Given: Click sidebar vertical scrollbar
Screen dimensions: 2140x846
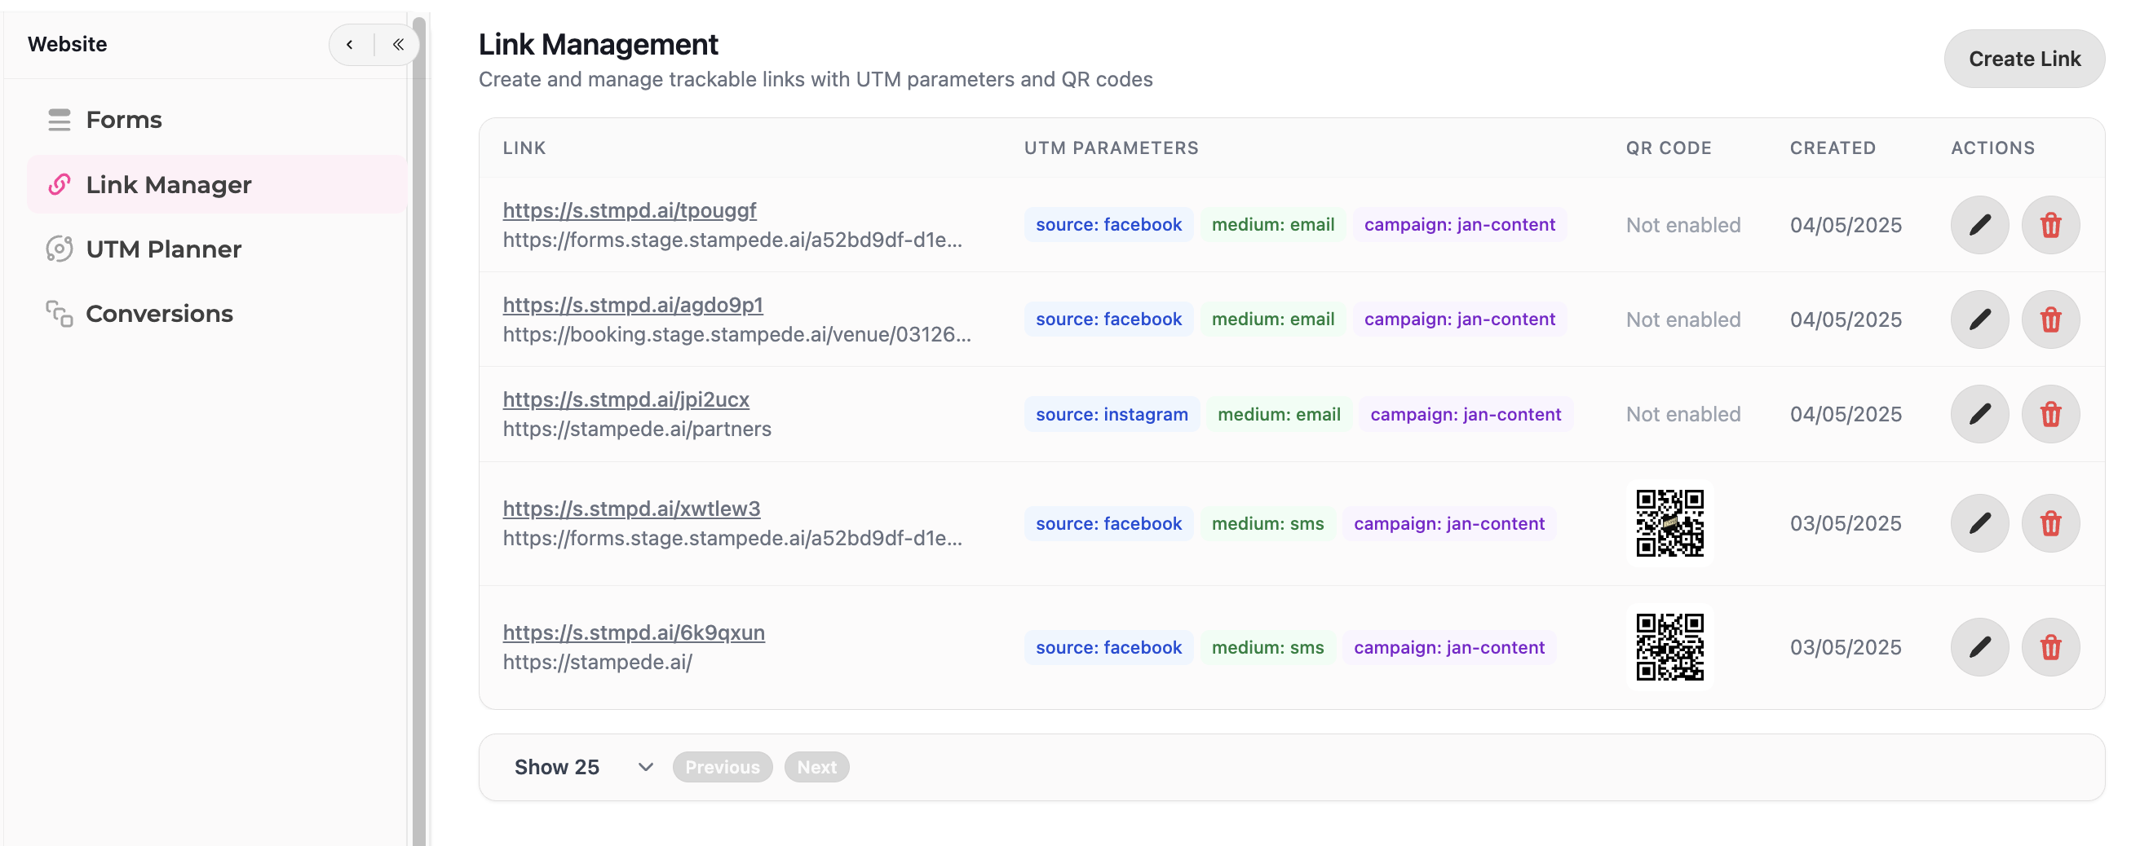Looking at the screenshot, I should tap(418, 432).
